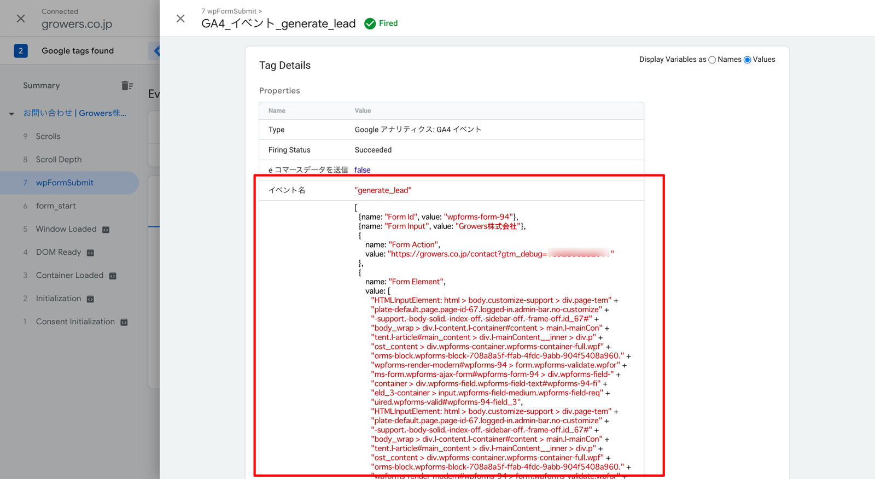Click API icon beside Initialization
875x479 pixels.
[90, 299]
